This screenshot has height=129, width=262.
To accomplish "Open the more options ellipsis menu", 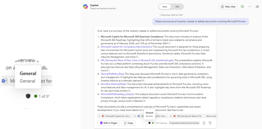I will (x=250, y=7).
